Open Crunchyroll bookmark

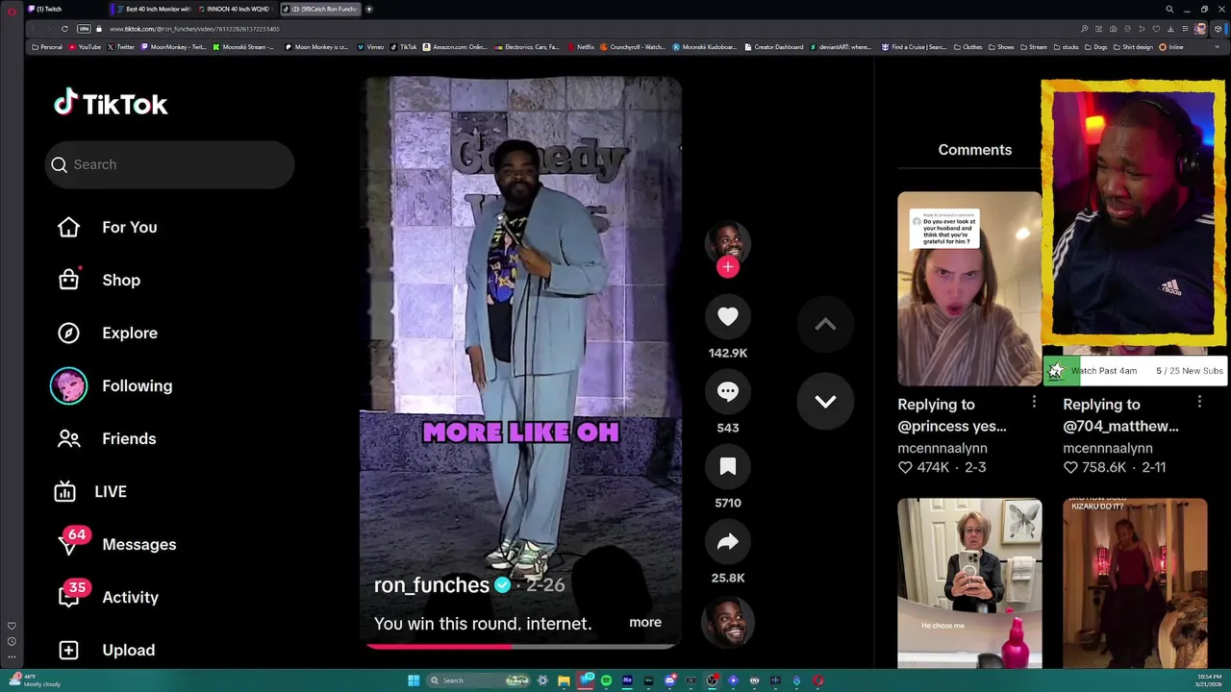(635, 46)
